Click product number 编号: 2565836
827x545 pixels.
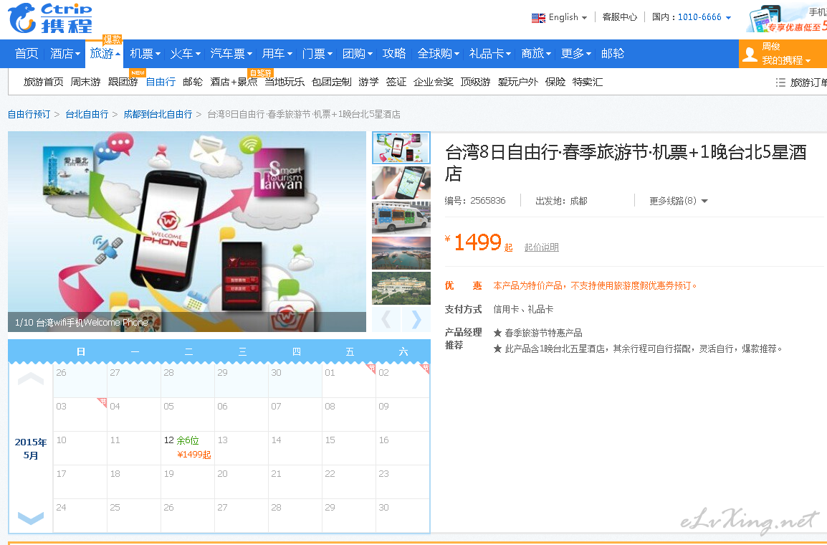[474, 201]
